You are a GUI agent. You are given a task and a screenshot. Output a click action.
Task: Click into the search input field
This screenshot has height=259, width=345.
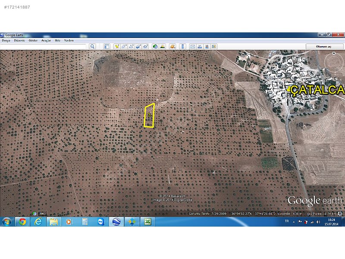coord(43,47)
